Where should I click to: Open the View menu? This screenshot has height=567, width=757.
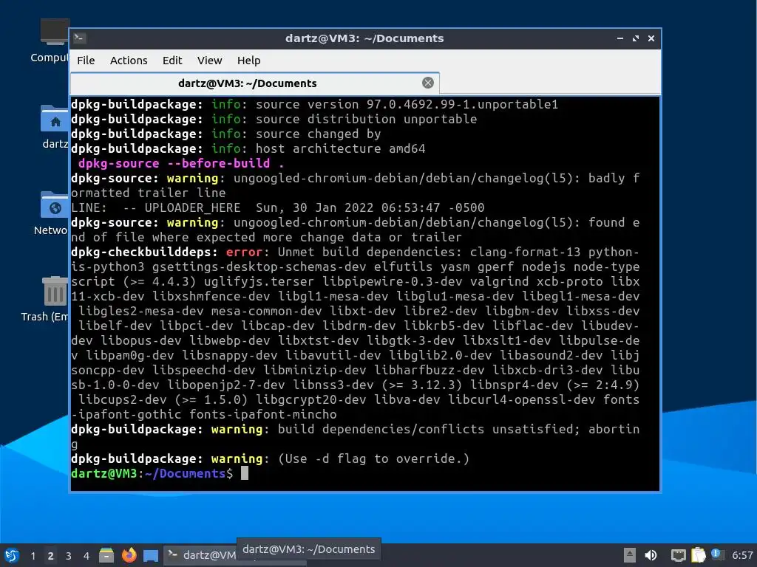209,61
